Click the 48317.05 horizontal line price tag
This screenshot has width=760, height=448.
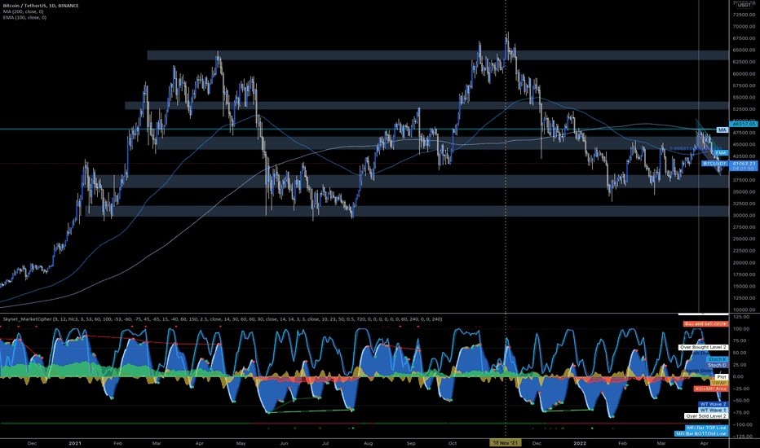point(744,124)
